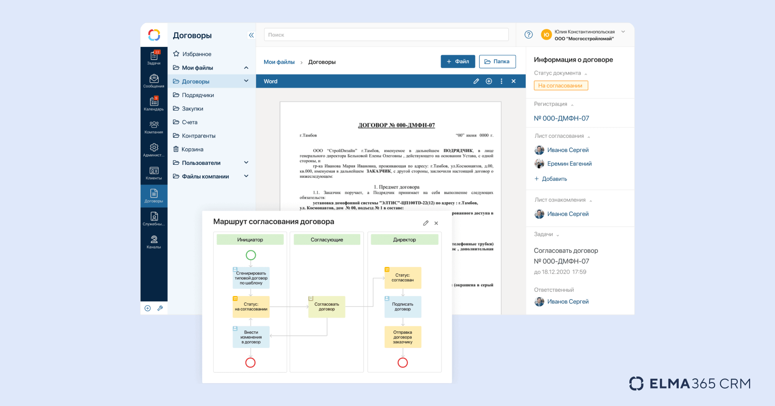Collapse the Договоры navigation panel
The image size is (775, 406).
pyautogui.click(x=251, y=35)
